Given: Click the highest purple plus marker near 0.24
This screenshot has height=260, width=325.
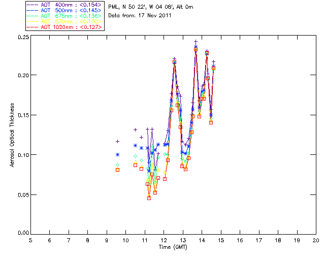Looking at the screenshot, I should pyautogui.click(x=196, y=42).
